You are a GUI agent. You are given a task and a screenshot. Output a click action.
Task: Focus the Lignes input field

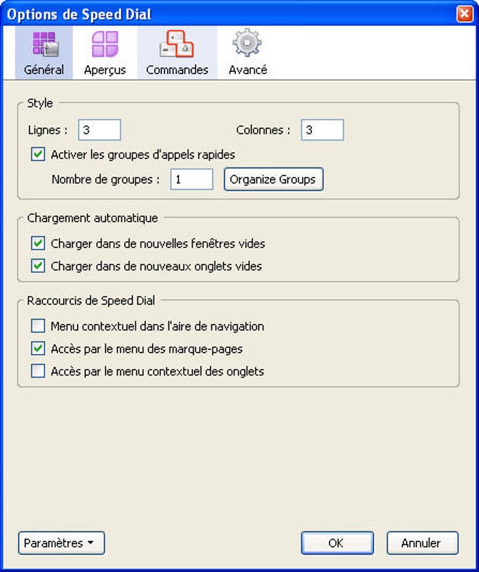pos(99,130)
